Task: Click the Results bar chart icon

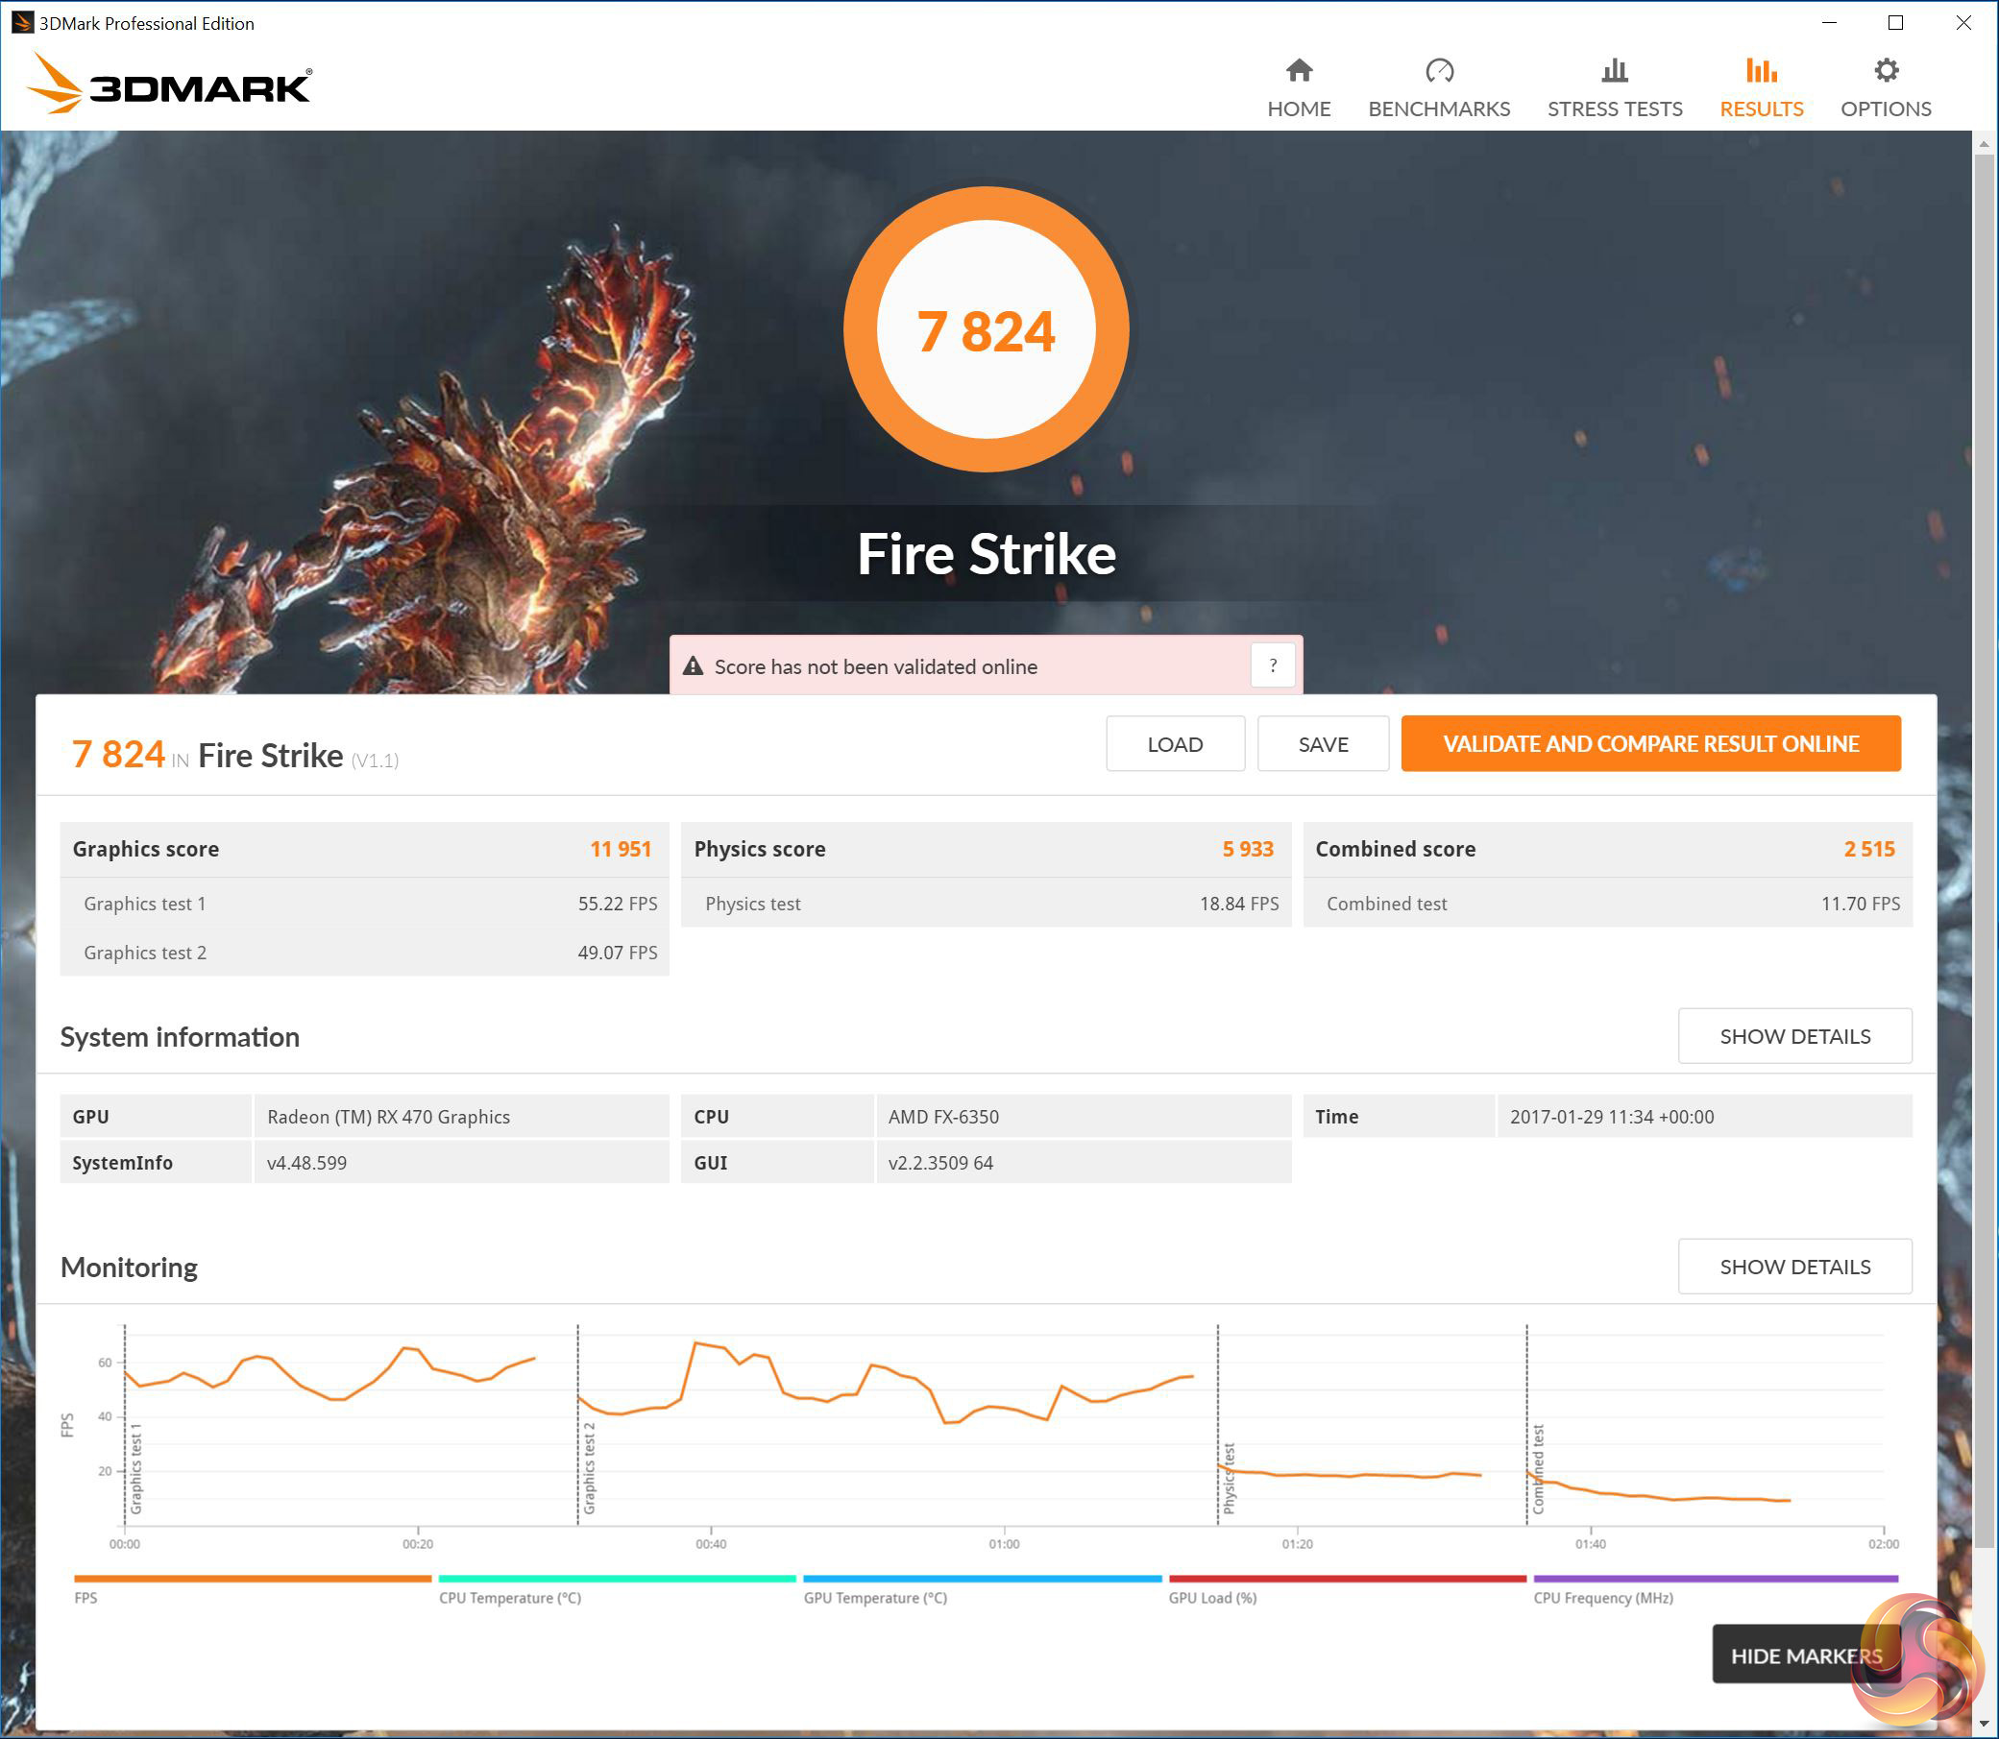Action: [1760, 70]
